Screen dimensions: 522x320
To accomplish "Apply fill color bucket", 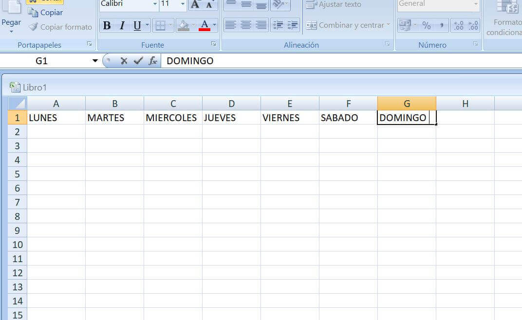I will tap(184, 25).
